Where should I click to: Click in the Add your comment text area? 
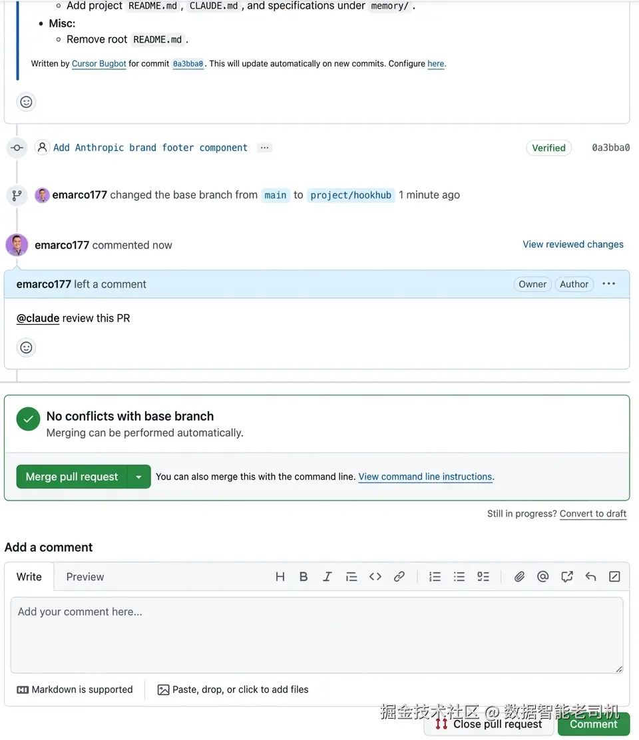coord(317,634)
